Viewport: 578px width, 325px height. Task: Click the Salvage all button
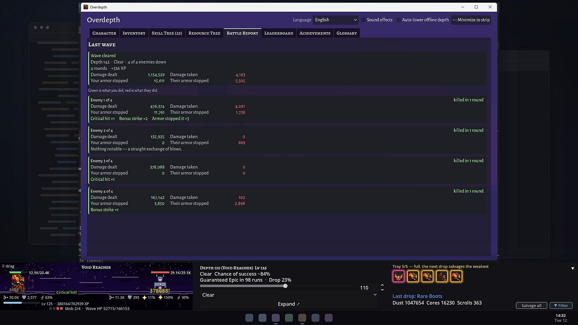[x=531, y=305]
